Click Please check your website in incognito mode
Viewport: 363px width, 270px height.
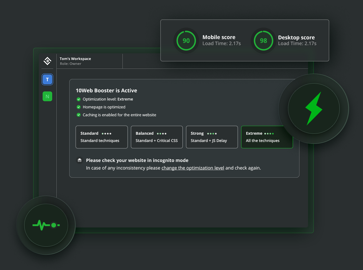point(137,160)
